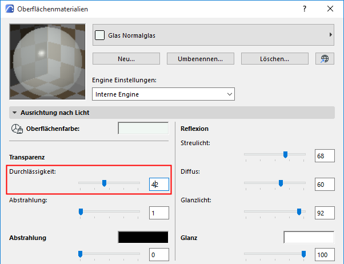Click the Glanz slider handle
The height and width of the screenshot is (264, 344).
click(x=303, y=254)
